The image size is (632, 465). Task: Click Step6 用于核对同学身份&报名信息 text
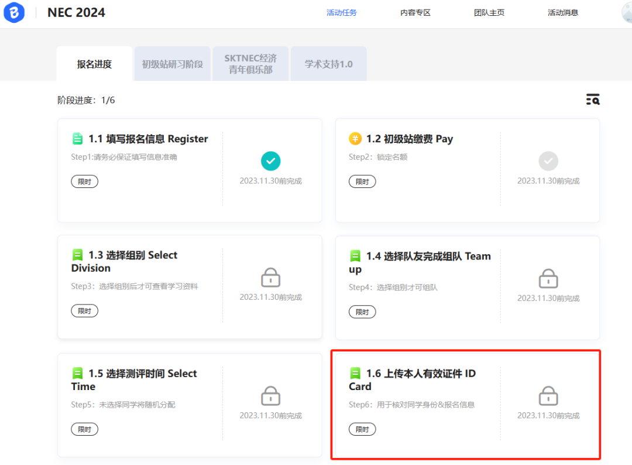pos(411,405)
